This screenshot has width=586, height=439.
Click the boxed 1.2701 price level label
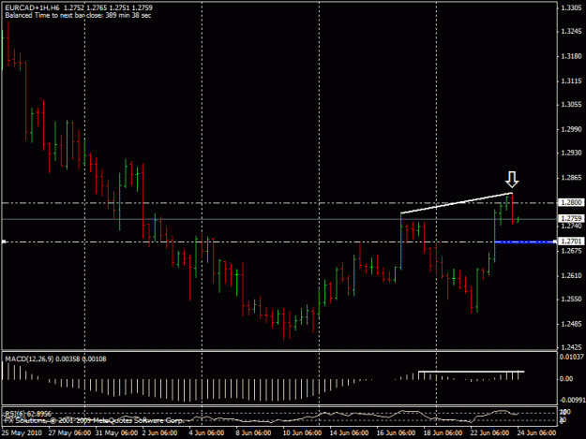click(x=571, y=241)
